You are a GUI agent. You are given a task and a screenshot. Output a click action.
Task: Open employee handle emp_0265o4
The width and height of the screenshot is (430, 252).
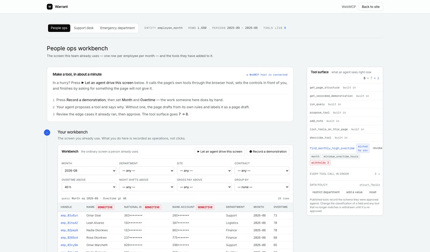[x=69, y=238]
